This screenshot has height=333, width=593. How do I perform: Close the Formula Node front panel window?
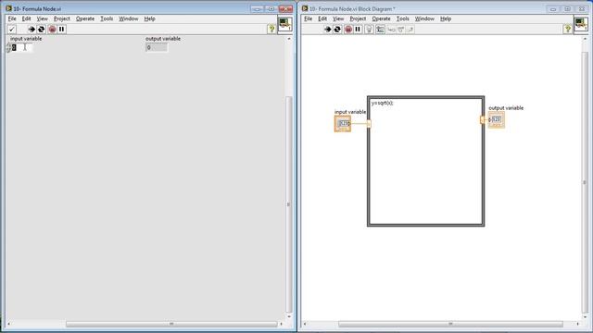285,8
